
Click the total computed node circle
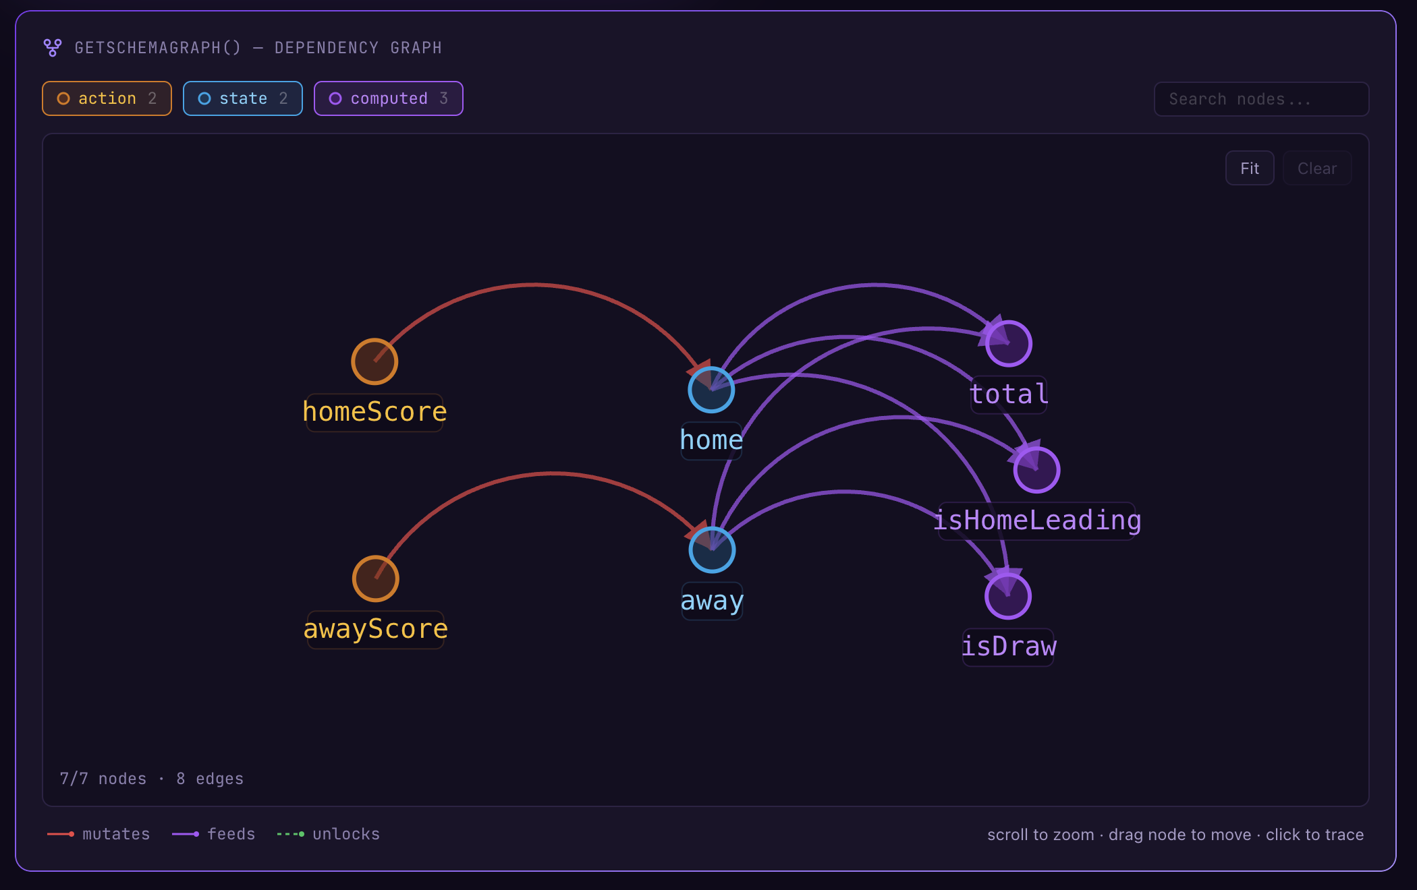click(1008, 343)
